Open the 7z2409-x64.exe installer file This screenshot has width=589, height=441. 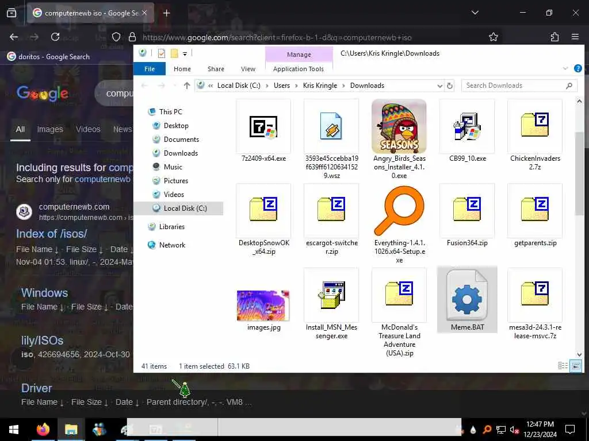point(263,130)
